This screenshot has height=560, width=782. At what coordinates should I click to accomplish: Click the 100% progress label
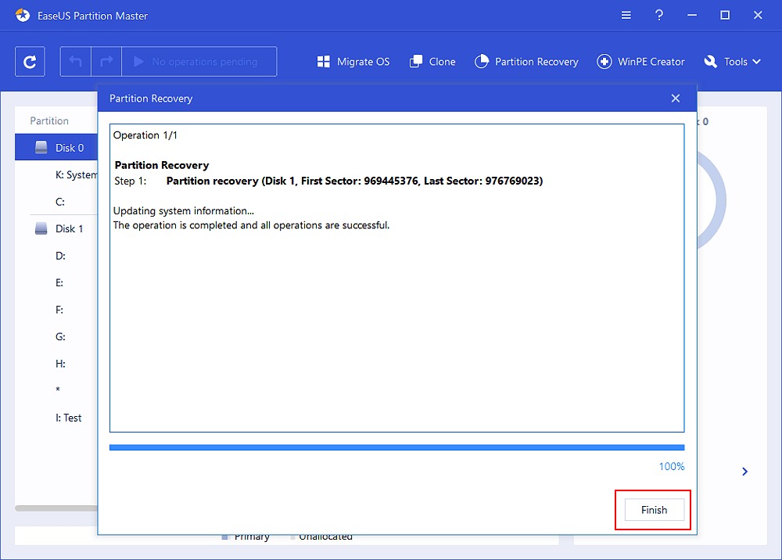pos(671,466)
